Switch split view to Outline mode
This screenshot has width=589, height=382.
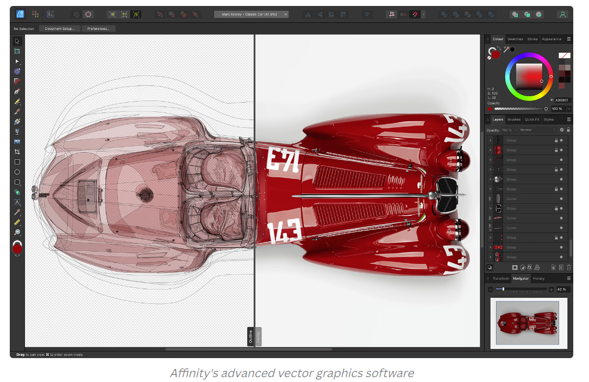(250, 336)
